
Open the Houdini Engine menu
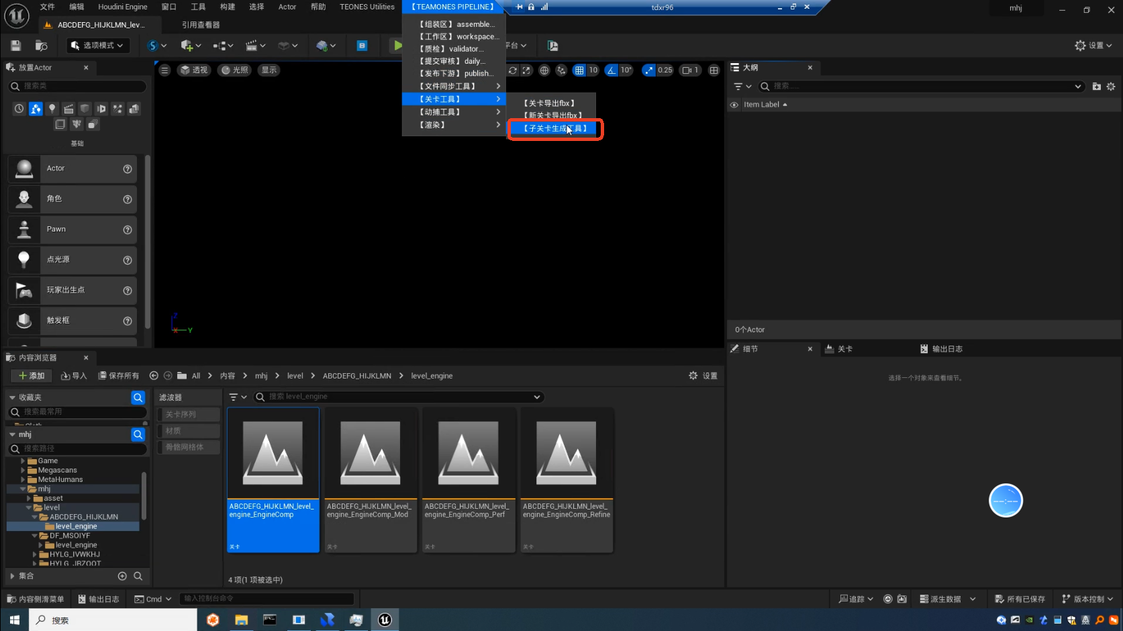point(122,7)
